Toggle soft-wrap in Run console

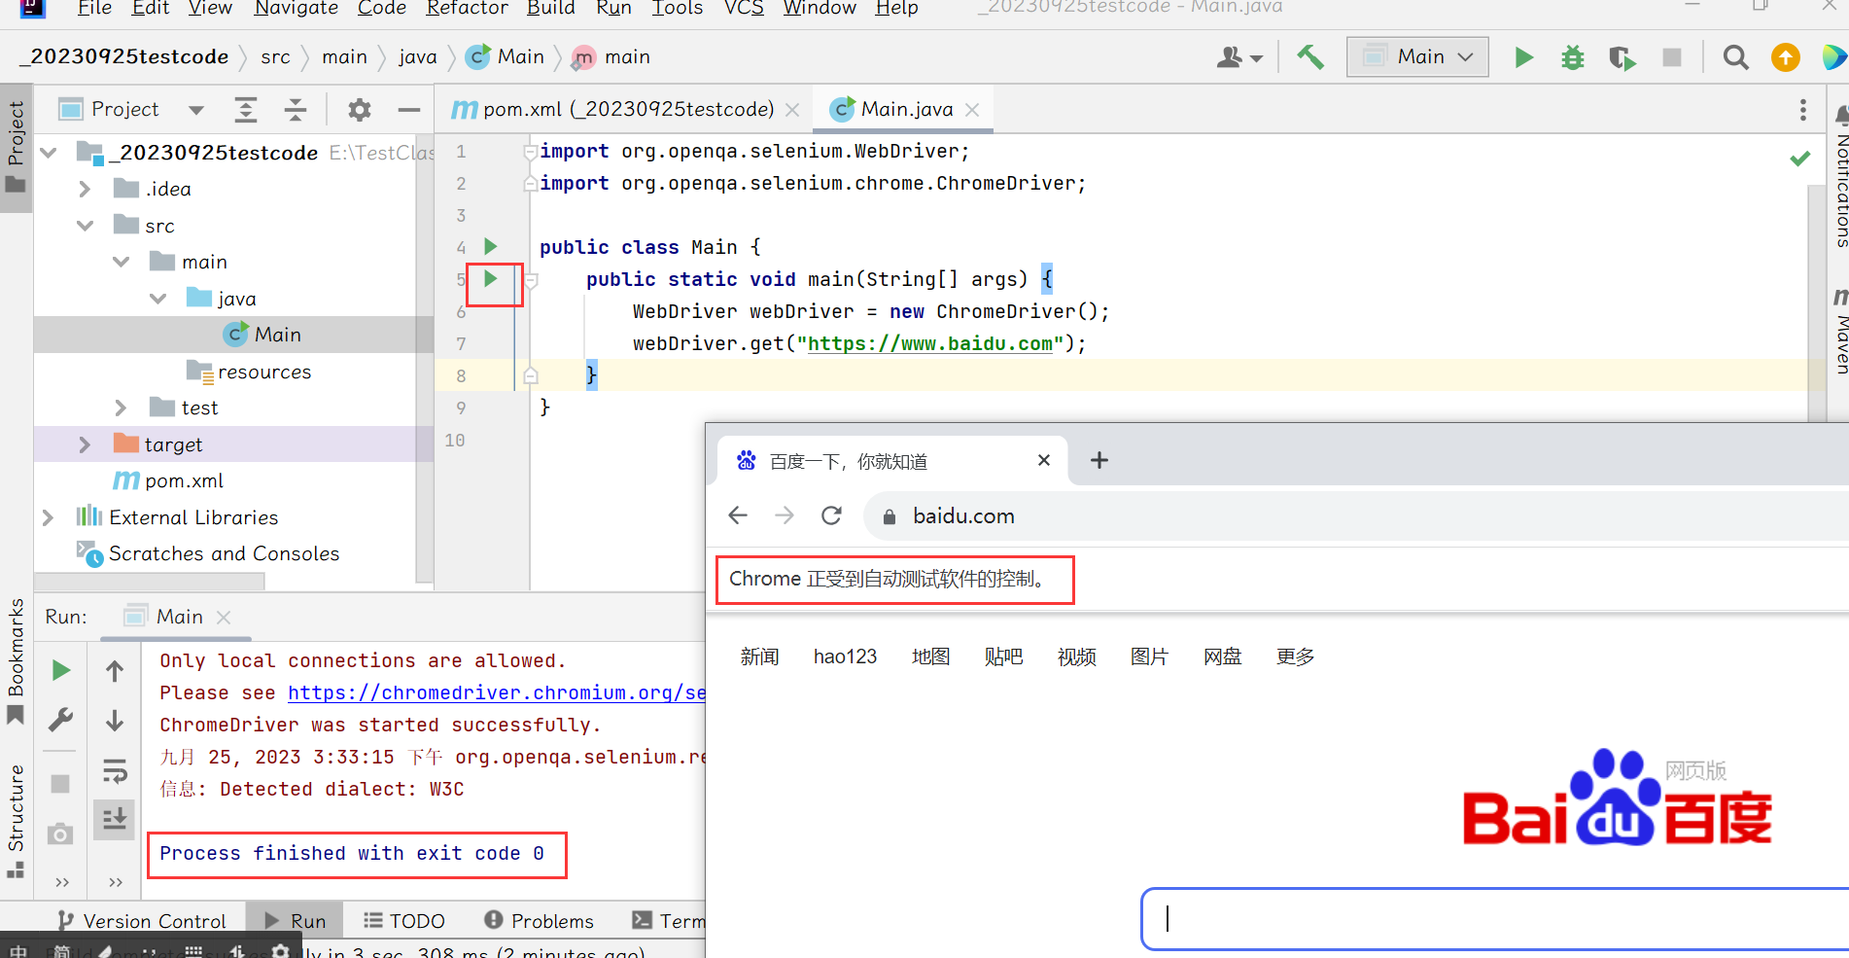(x=115, y=771)
